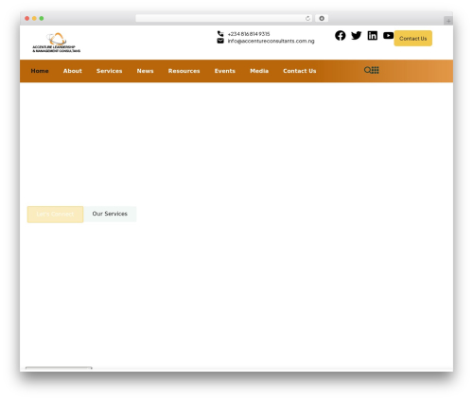Open the Twitter social icon
The width and height of the screenshot is (473, 400).
356,36
